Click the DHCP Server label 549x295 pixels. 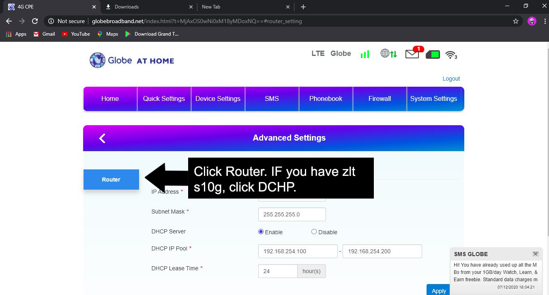click(168, 231)
